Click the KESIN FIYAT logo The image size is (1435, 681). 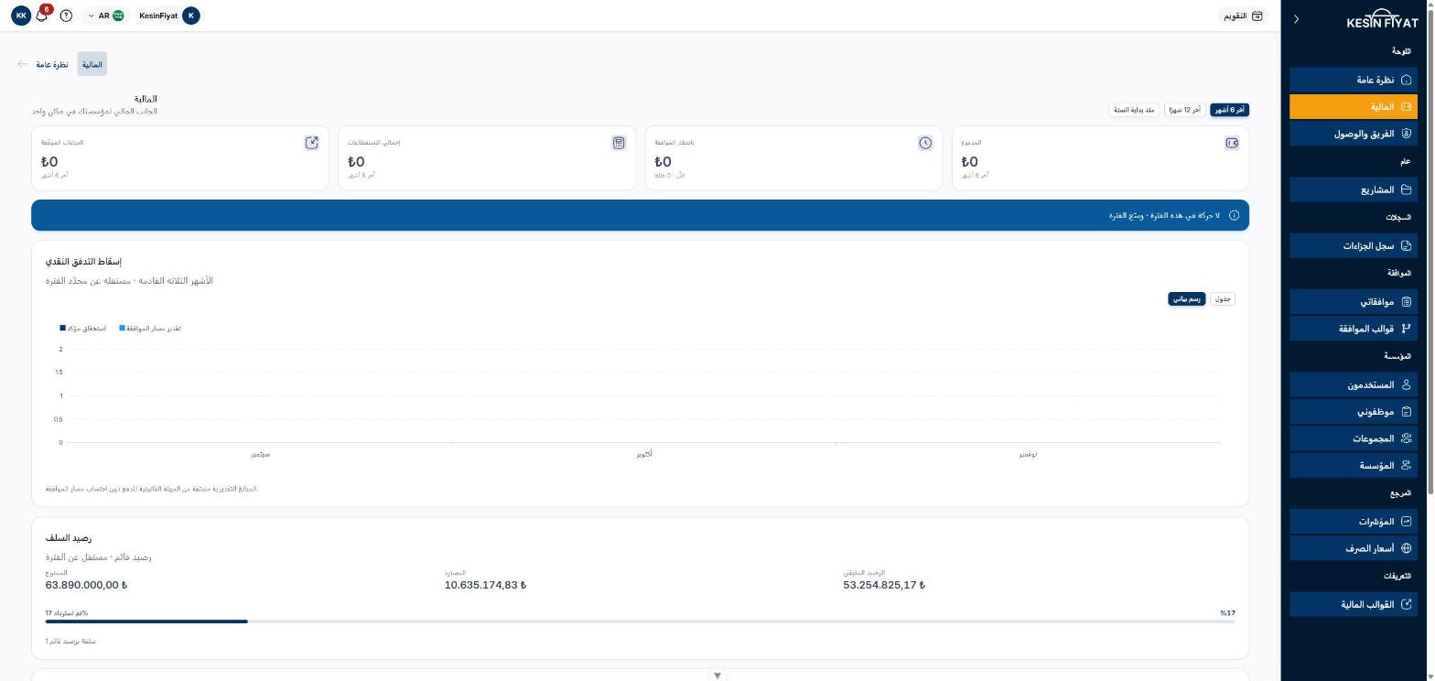pyautogui.click(x=1382, y=20)
